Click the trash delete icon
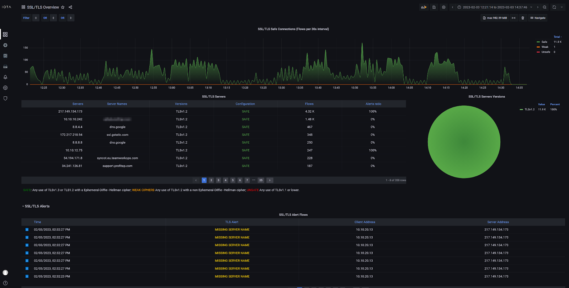 coord(523,18)
